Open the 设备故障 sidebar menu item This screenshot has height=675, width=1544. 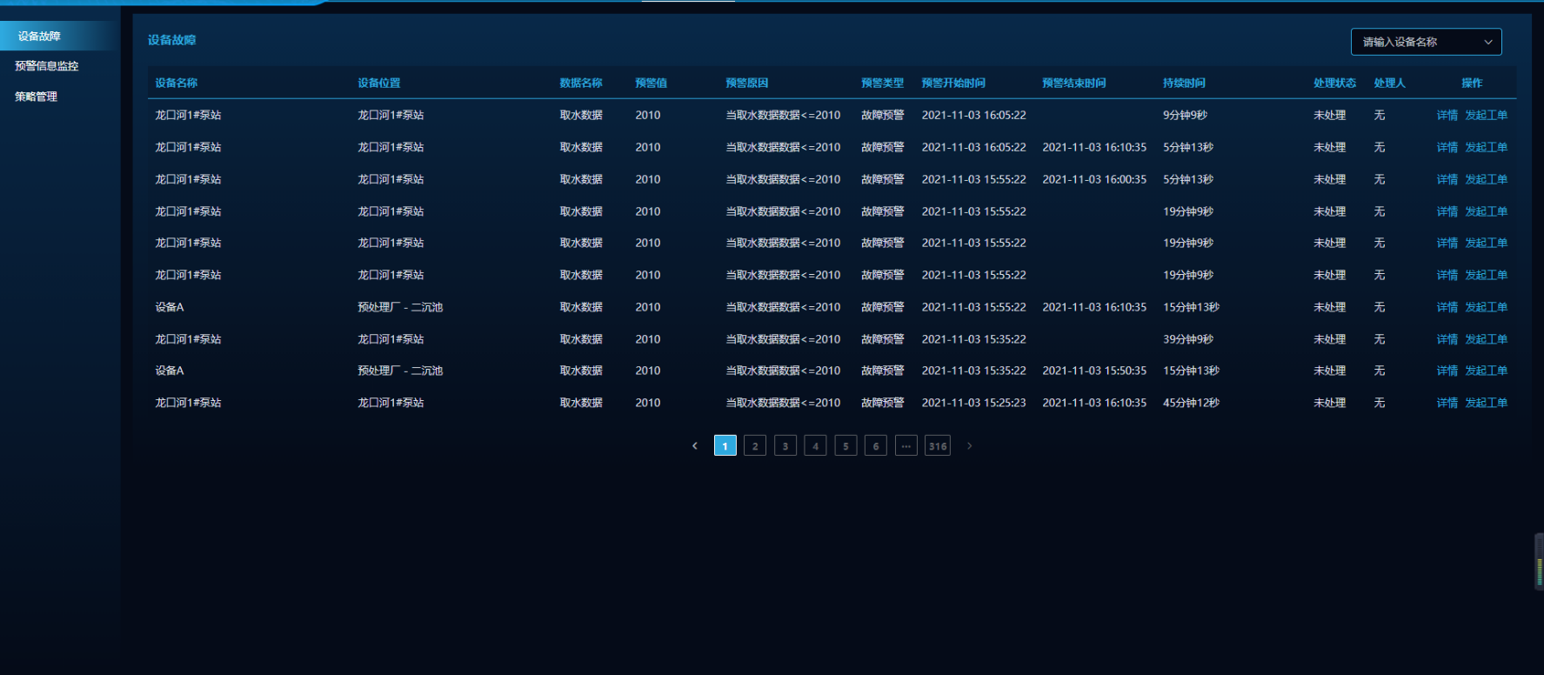click(x=39, y=37)
